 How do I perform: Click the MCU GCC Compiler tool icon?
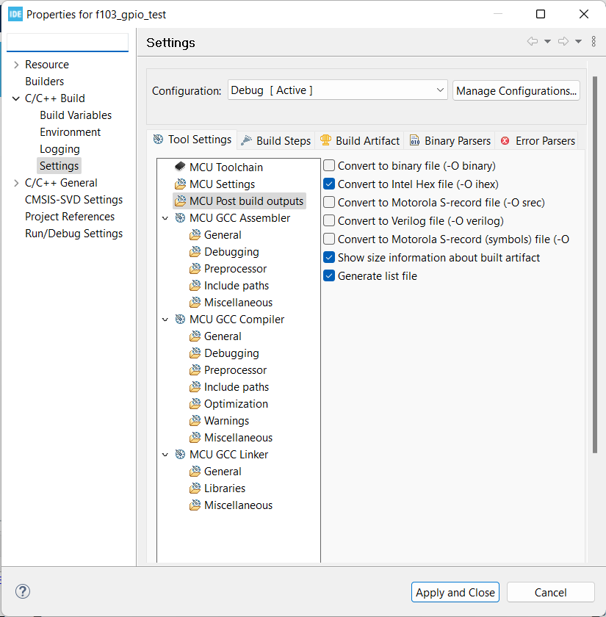(180, 319)
